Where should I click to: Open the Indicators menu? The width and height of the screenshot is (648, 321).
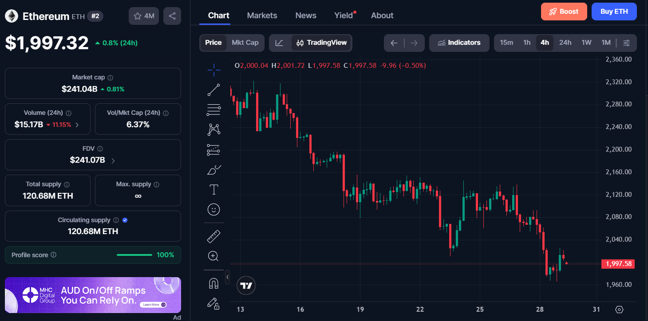tap(459, 43)
